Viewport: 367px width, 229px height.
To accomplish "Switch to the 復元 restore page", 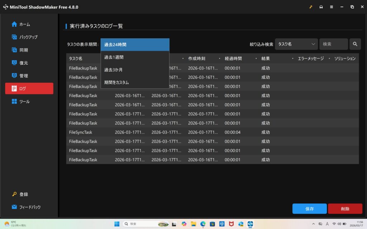I will coord(24,63).
